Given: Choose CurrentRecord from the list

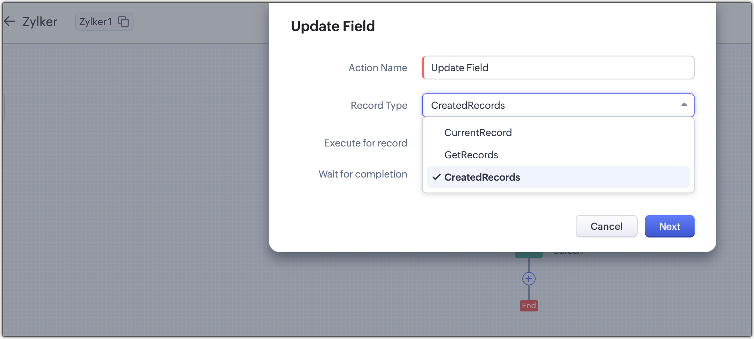Looking at the screenshot, I should click(x=478, y=133).
